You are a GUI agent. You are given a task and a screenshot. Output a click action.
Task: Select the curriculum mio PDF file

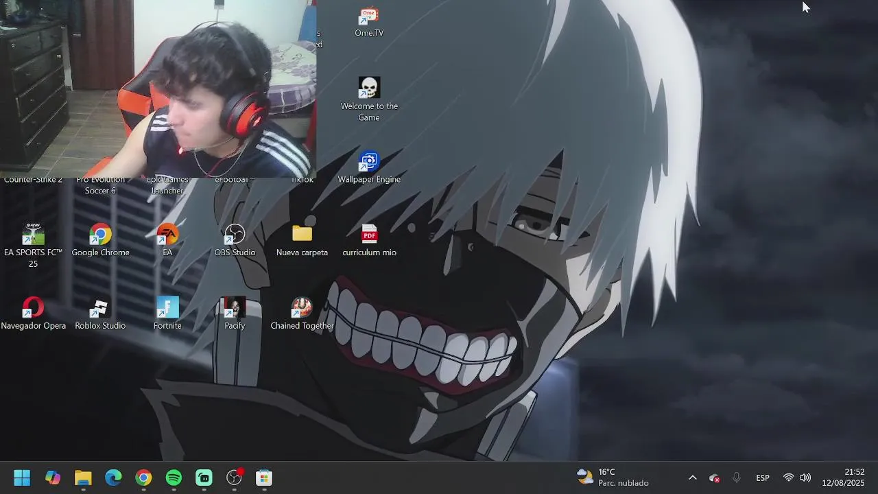tap(369, 241)
